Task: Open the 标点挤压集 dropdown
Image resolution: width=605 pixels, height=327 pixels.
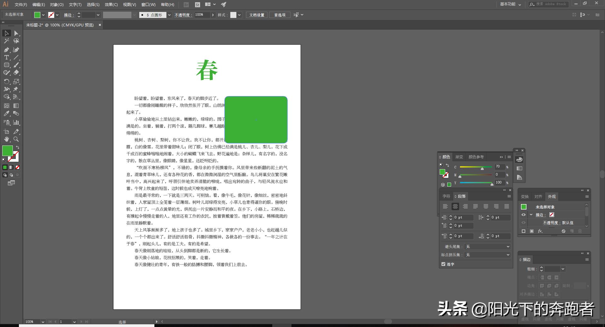Action: (x=487, y=255)
